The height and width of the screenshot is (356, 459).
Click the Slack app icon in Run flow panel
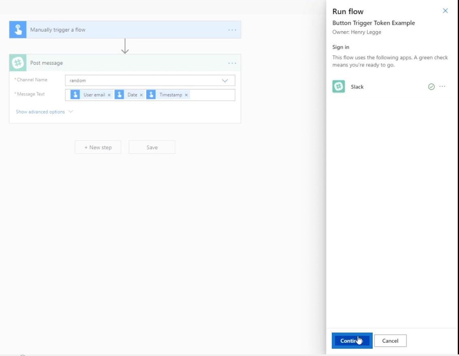pos(339,87)
